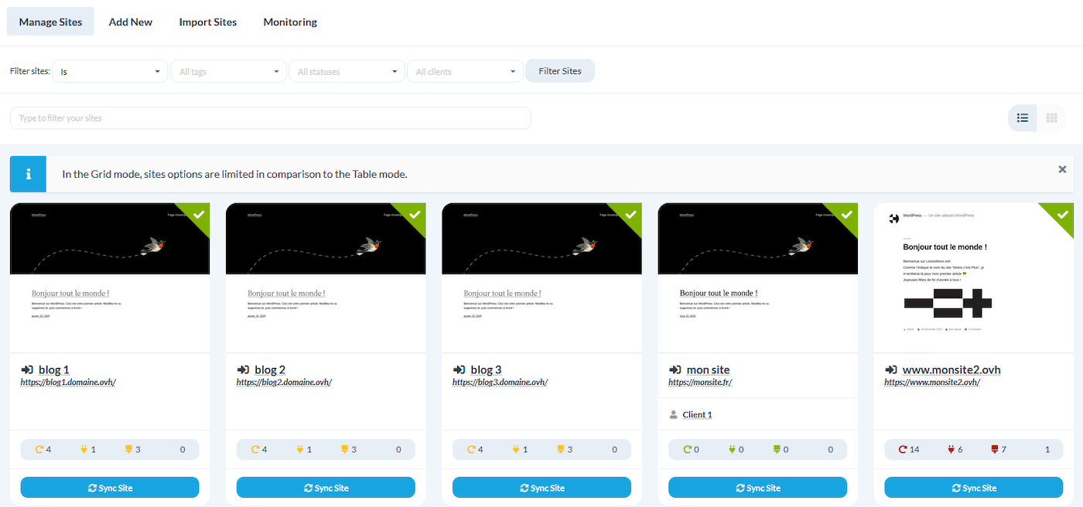The width and height of the screenshot is (1083, 507).
Task: Dismiss the Grid mode information notice
Action: [x=1062, y=169]
